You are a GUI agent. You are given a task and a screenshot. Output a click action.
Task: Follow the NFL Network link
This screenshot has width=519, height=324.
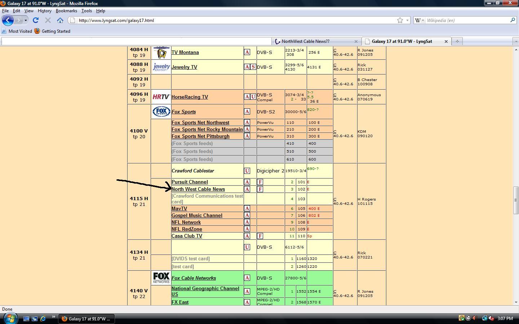[186, 222]
